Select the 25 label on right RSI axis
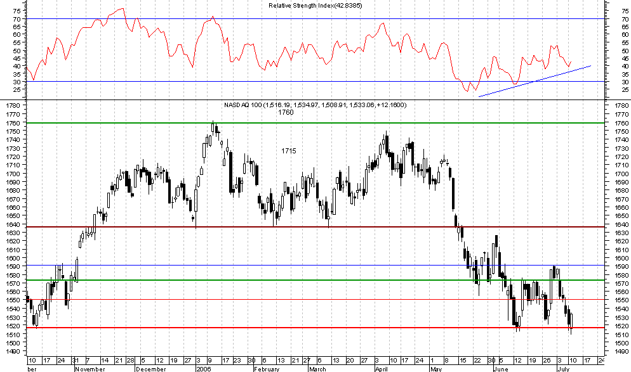Image resolution: width=631 pixels, height=372 pixels. point(625,90)
